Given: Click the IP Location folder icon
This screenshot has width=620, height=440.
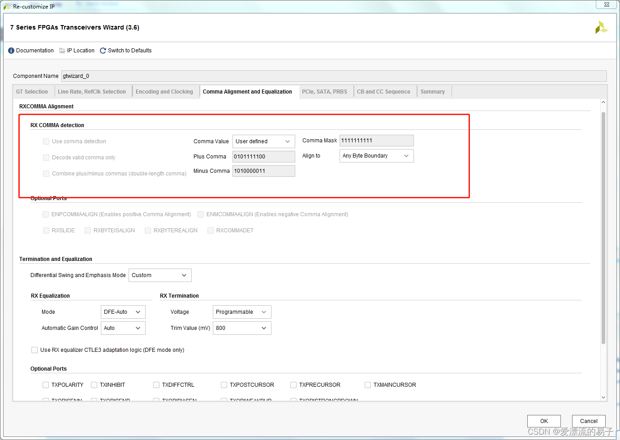Looking at the screenshot, I should [62, 51].
